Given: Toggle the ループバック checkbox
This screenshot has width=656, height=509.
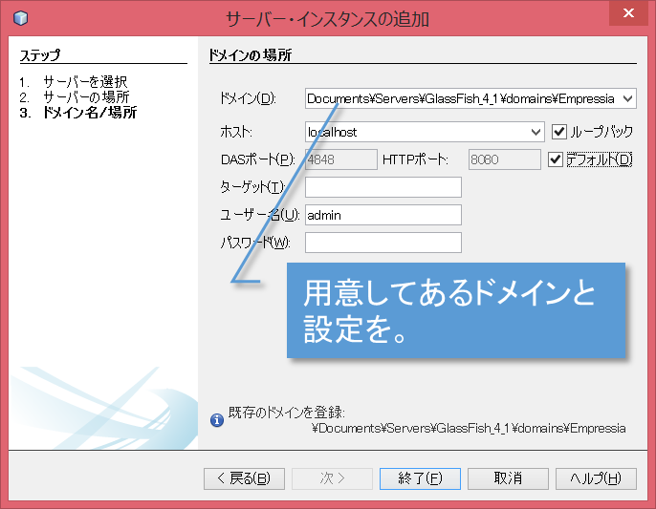Looking at the screenshot, I should click(558, 132).
